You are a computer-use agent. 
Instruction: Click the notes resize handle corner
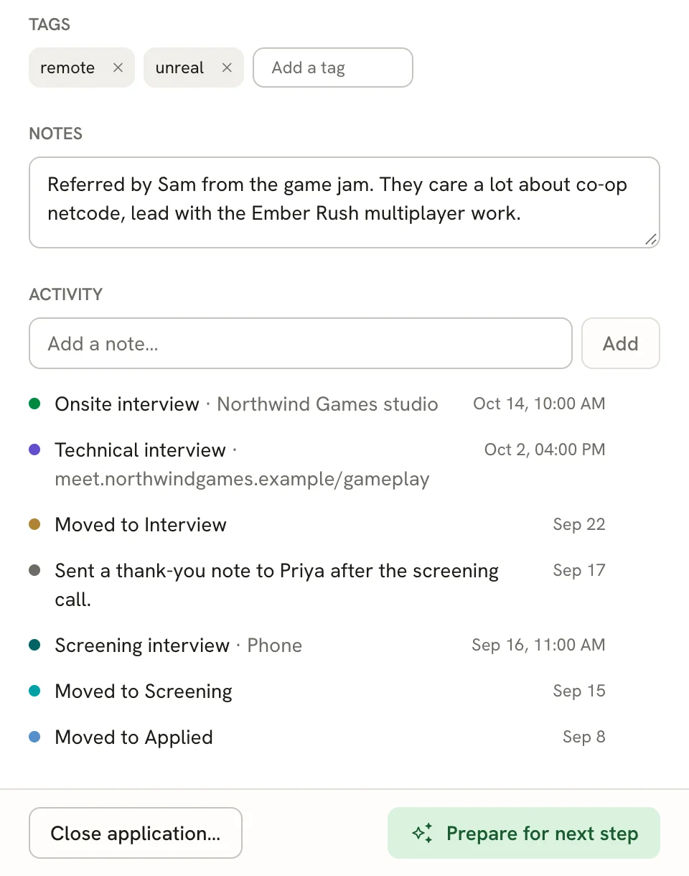(x=651, y=240)
